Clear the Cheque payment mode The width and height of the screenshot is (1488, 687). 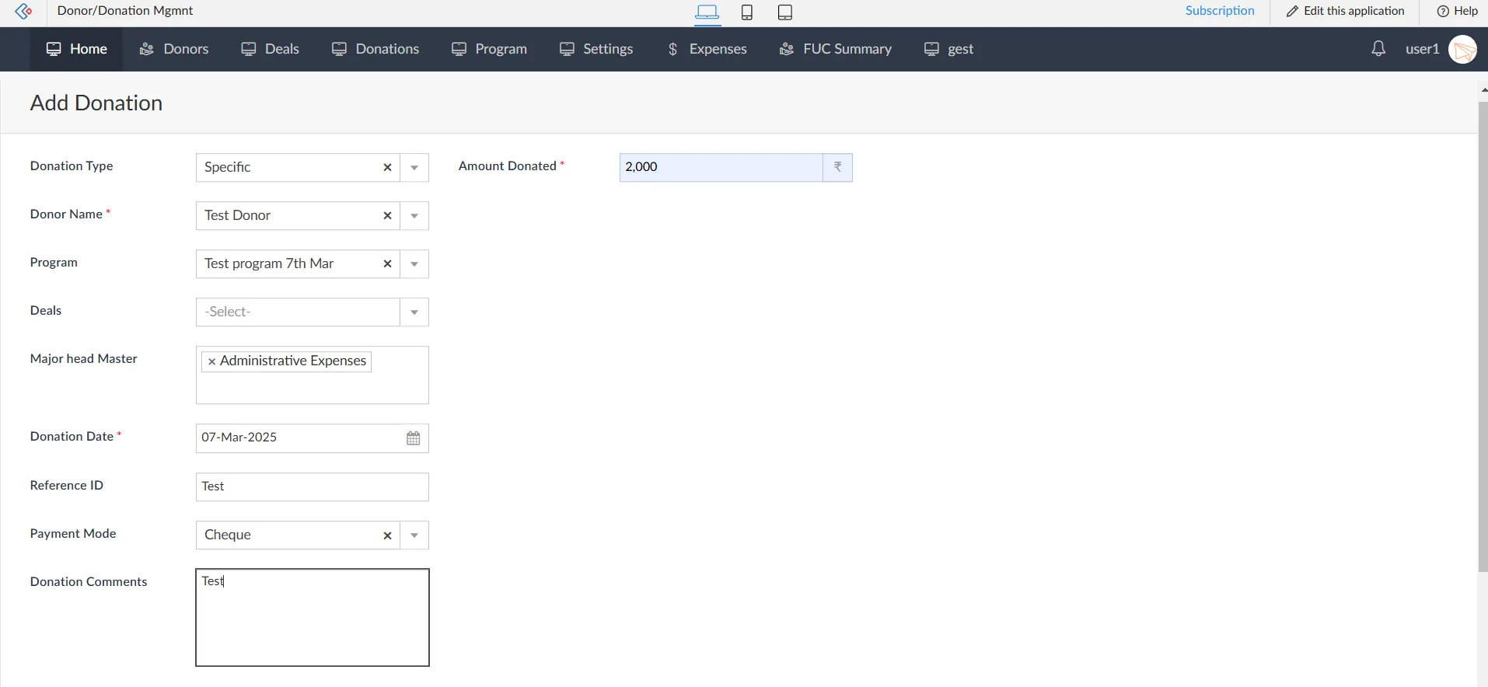coord(387,535)
